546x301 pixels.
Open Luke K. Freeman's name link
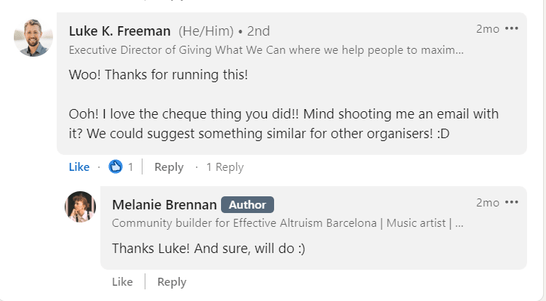click(x=119, y=31)
